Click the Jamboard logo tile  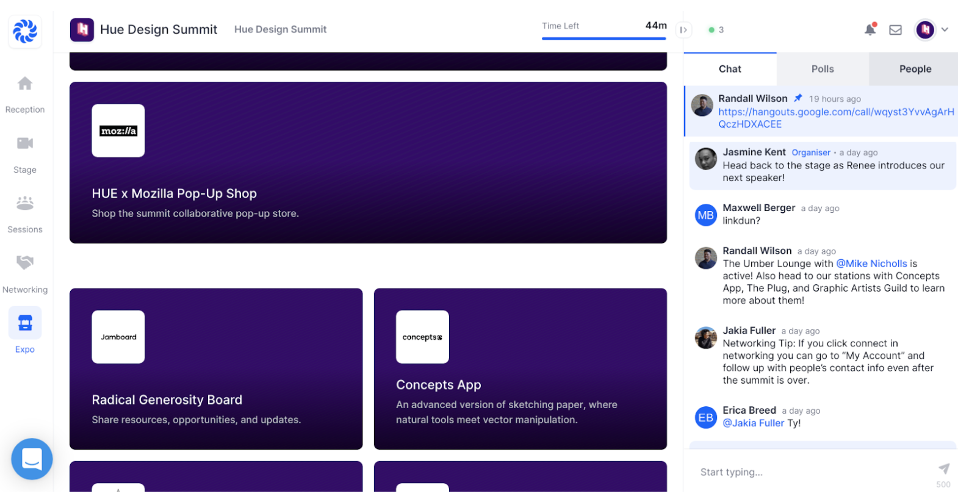pos(118,337)
